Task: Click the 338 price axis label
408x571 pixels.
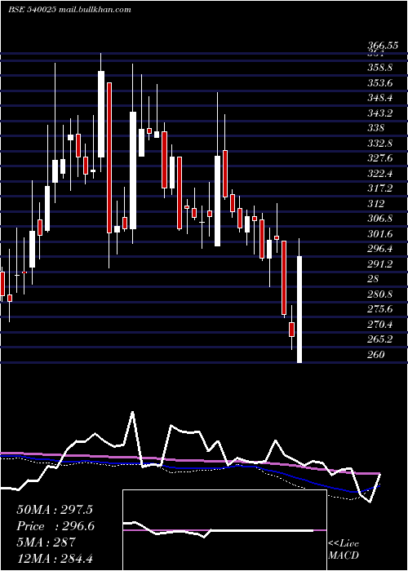Action: click(375, 128)
